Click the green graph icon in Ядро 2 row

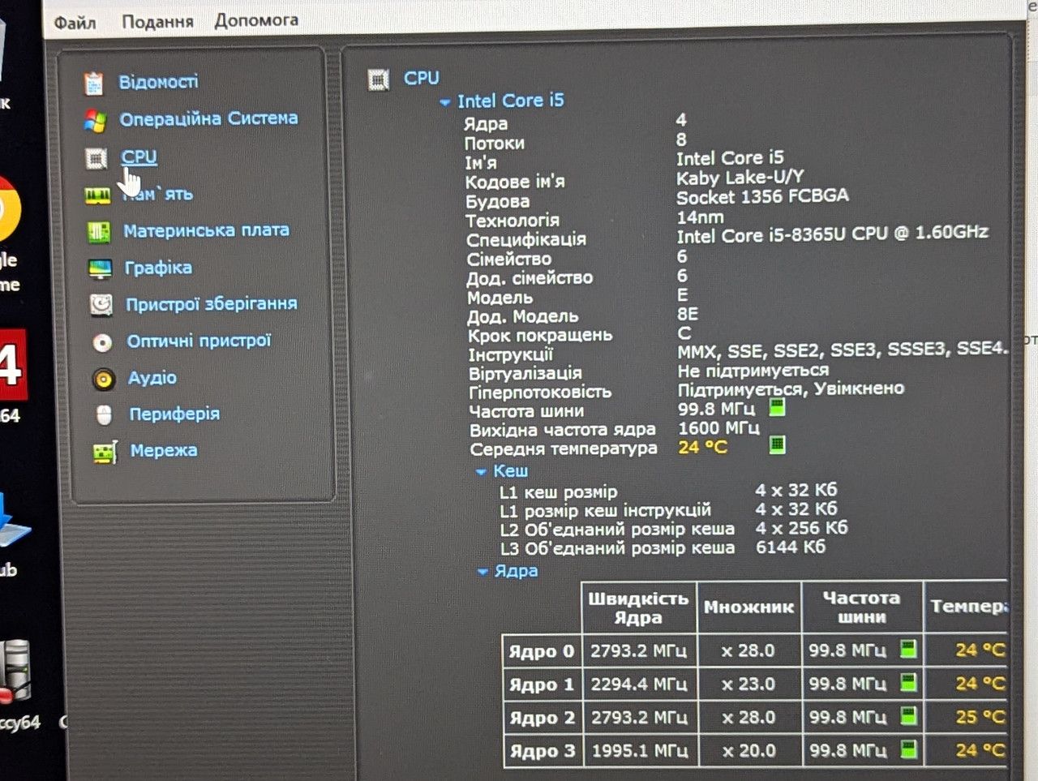click(909, 716)
